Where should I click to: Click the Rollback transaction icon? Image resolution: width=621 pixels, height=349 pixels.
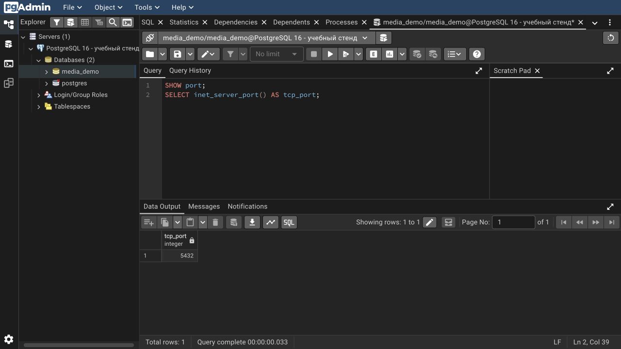pos(433,54)
